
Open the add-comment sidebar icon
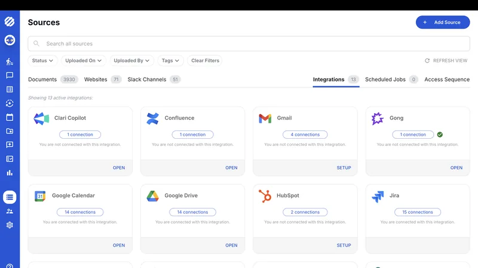click(10, 145)
